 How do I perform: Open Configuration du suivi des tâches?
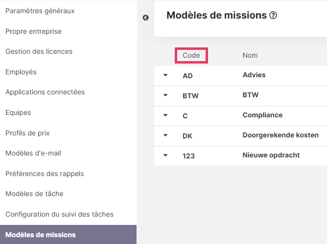[x=59, y=214]
